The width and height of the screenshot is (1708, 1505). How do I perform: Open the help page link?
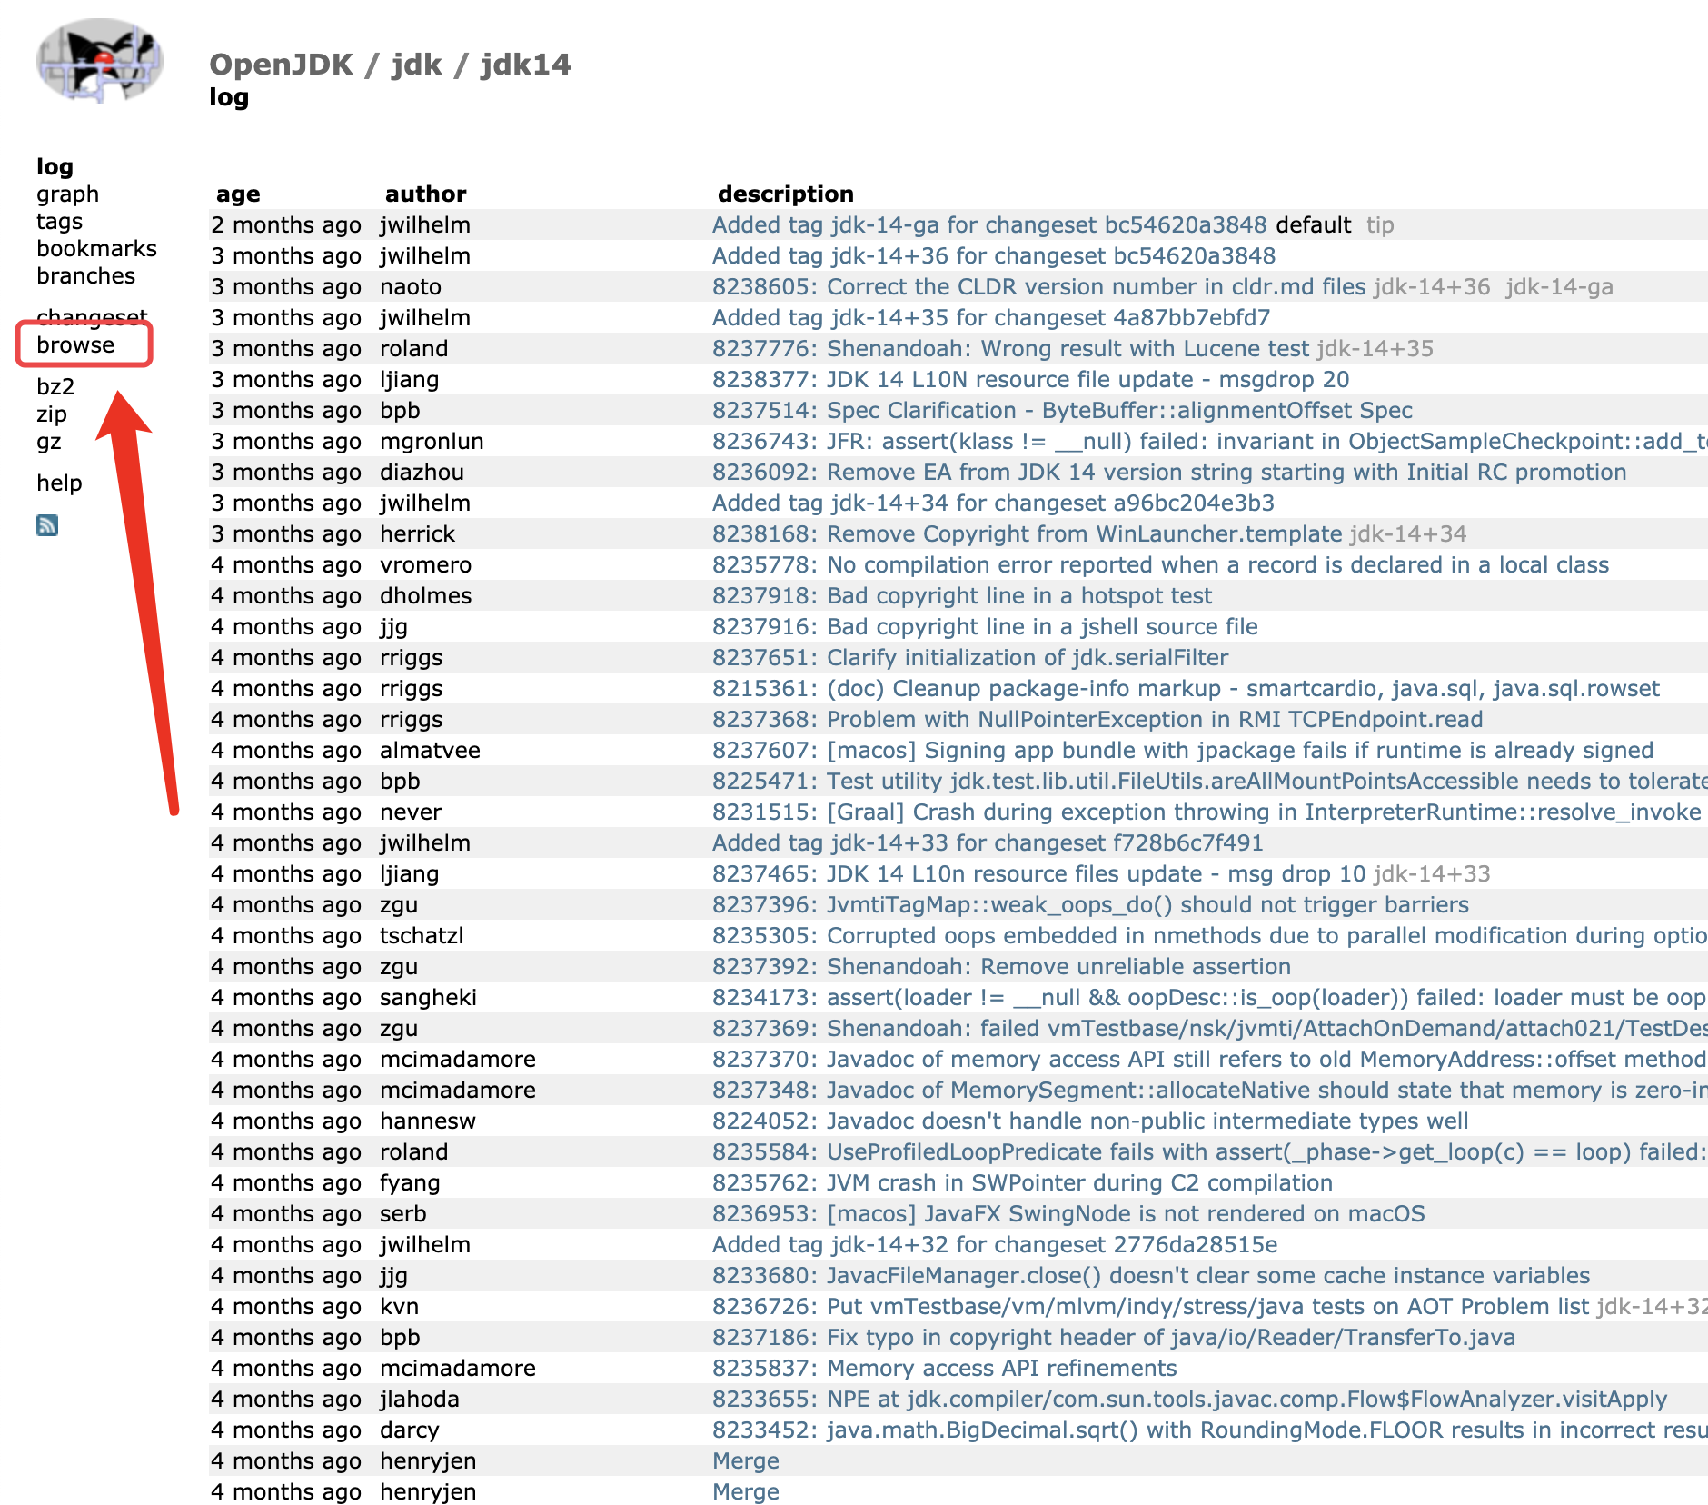click(x=59, y=483)
